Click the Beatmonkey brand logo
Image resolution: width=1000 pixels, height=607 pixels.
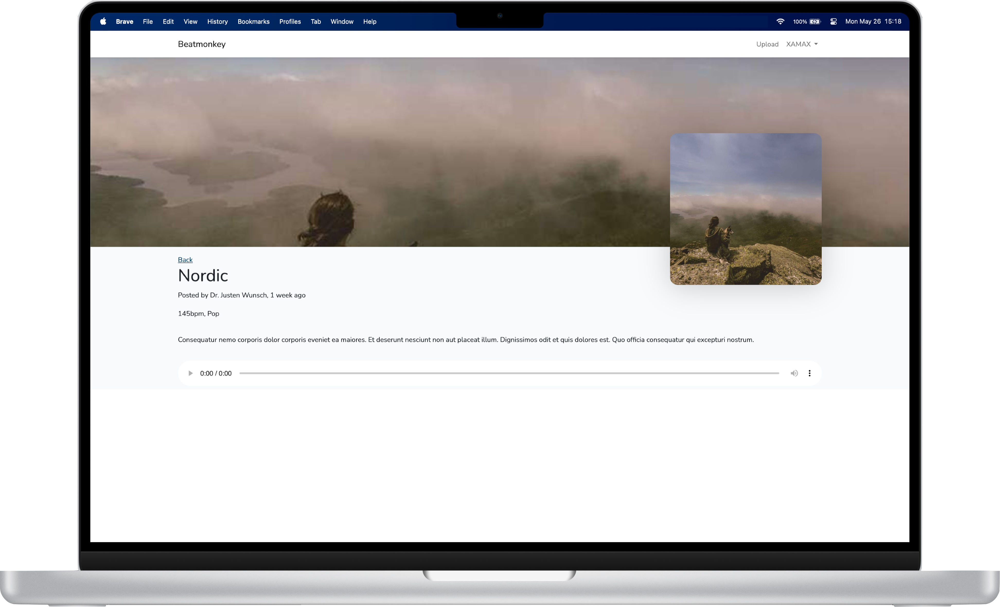coord(202,44)
